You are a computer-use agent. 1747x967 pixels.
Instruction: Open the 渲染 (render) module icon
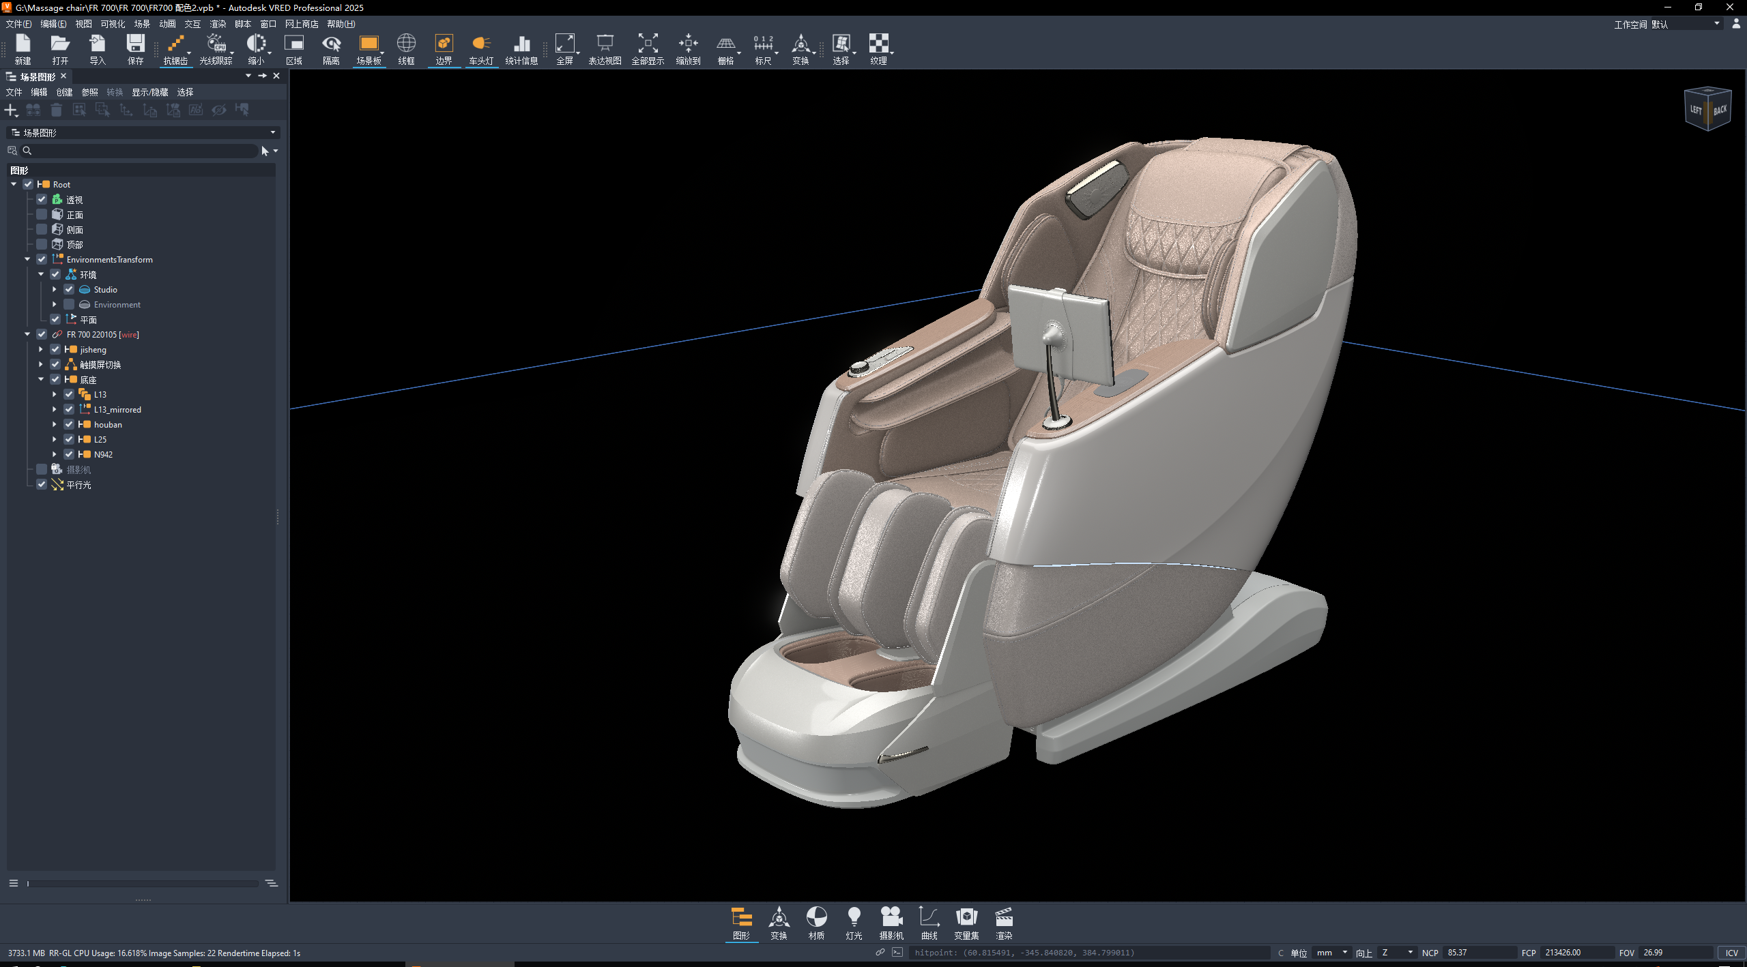pos(1004,922)
